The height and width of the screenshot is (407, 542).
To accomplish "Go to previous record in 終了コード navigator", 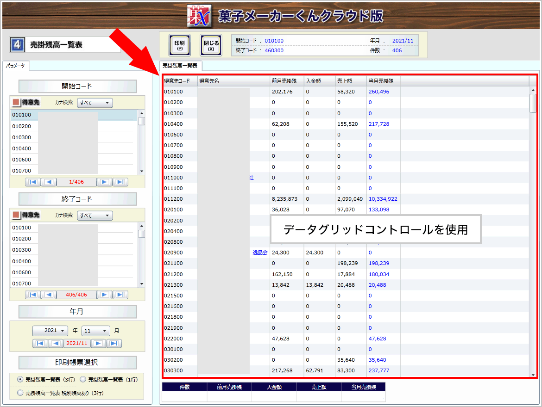I will [49, 295].
